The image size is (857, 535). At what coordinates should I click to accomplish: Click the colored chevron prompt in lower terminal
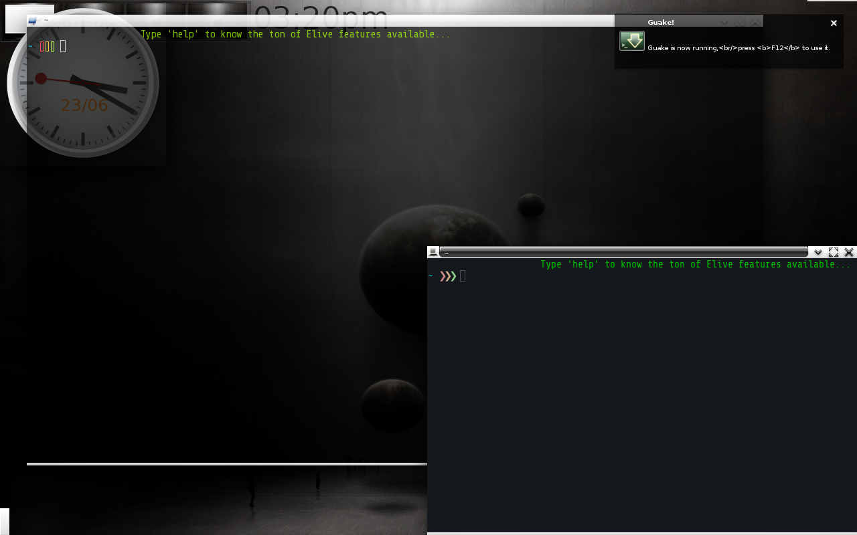tap(448, 276)
